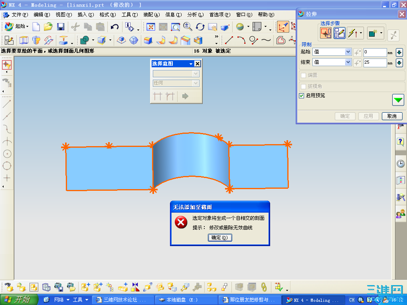
Task: Click the 起始 value options arrow button
Action: pyautogui.click(x=399, y=52)
